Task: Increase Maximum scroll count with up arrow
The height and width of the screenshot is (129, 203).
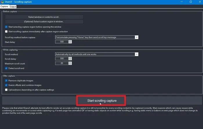Action: pyautogui.click(x=70, y=62)
